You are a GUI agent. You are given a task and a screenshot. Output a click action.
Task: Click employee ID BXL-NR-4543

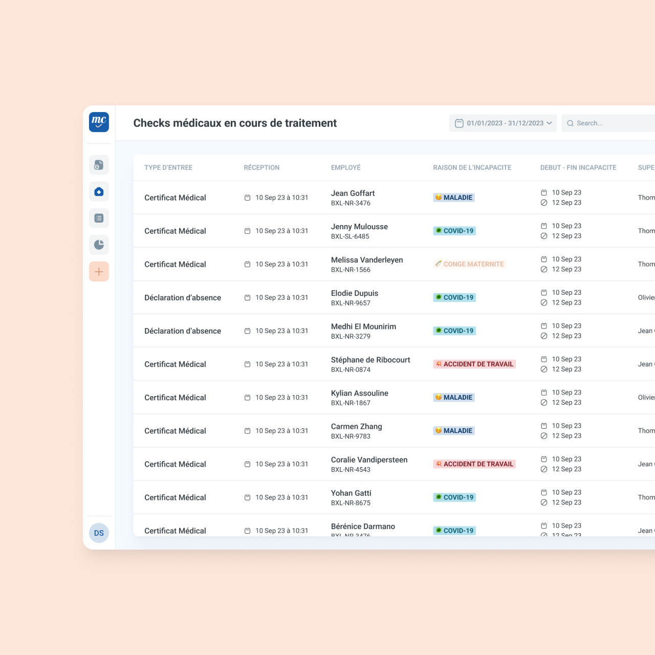tap(351, 469)
